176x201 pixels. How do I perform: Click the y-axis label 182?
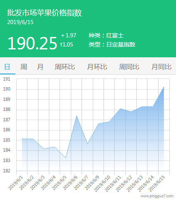pos(7,171)
